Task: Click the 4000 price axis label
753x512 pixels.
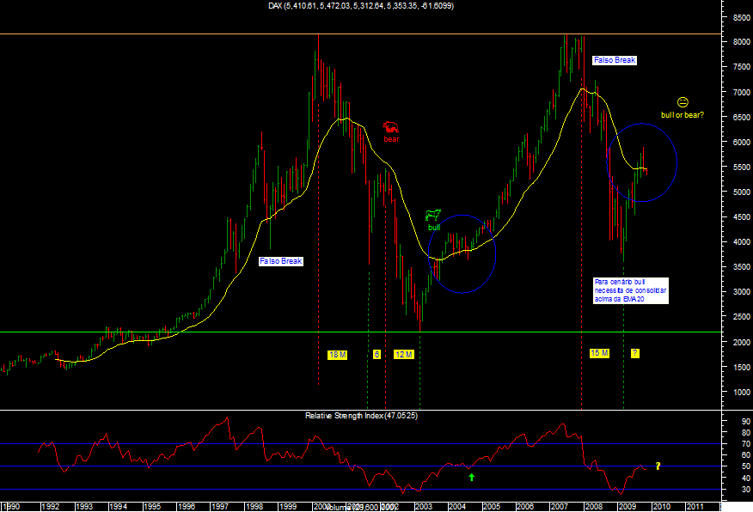Action: (x=741, y=242)
